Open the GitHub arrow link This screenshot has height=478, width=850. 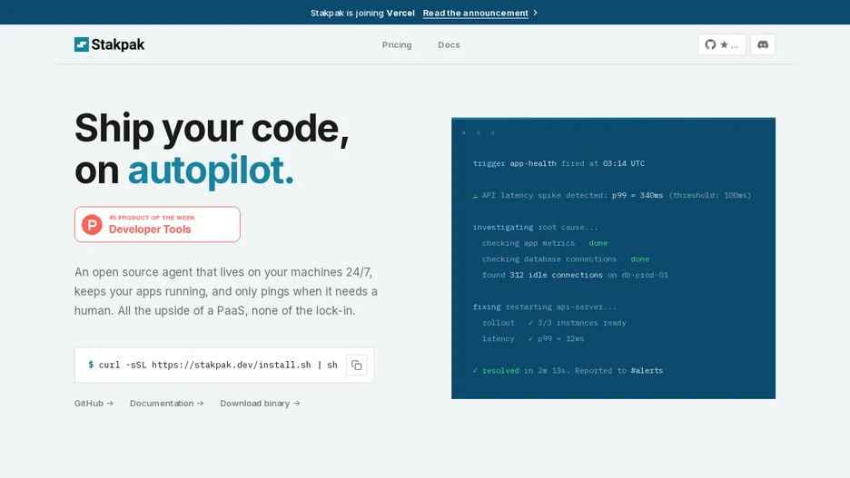point(94,404)
